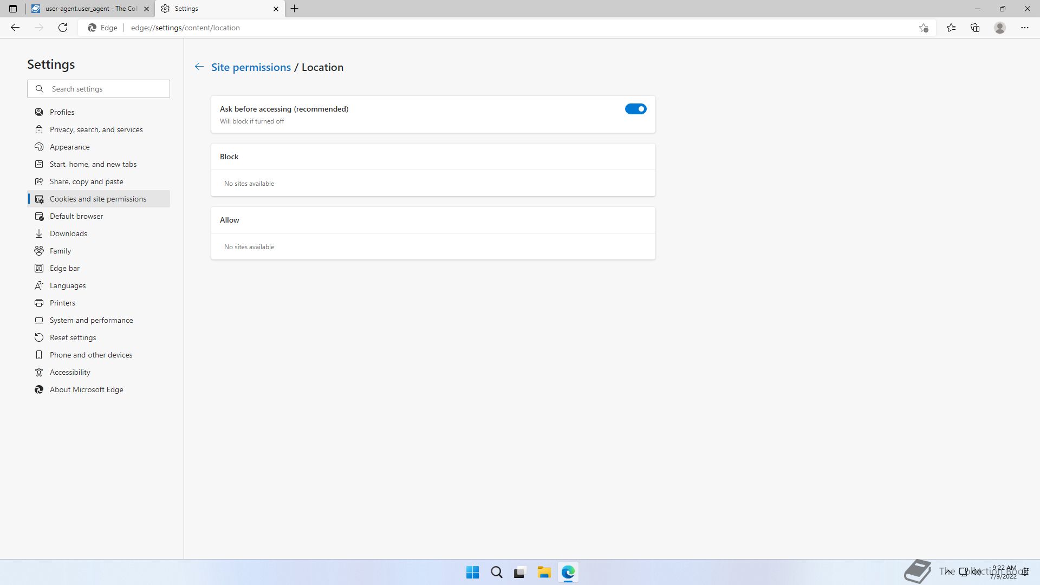
Task: Open Share, copy and paste section
Action: point(99,181)
